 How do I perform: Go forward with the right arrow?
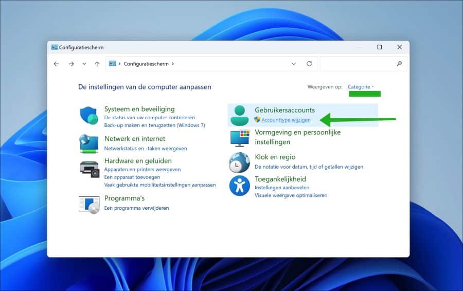click(x=71, y=64)
